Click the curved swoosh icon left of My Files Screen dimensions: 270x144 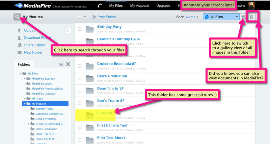pos(100,5)
